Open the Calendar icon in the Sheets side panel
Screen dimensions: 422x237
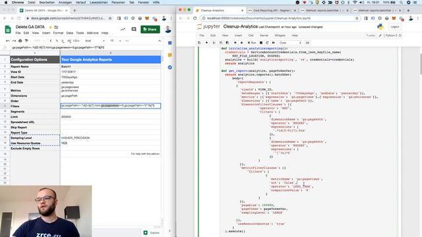point(170,43)
